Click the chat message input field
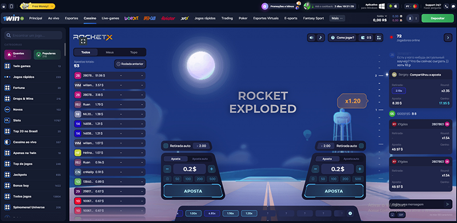This screenshot has width=457, height=223. [417, 204]
